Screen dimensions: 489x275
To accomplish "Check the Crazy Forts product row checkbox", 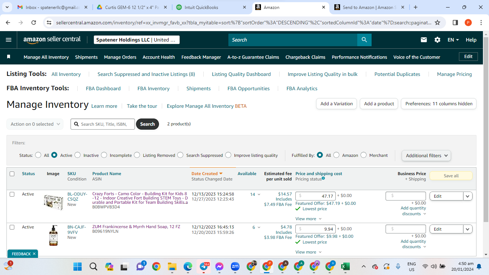I will point(12,194).
